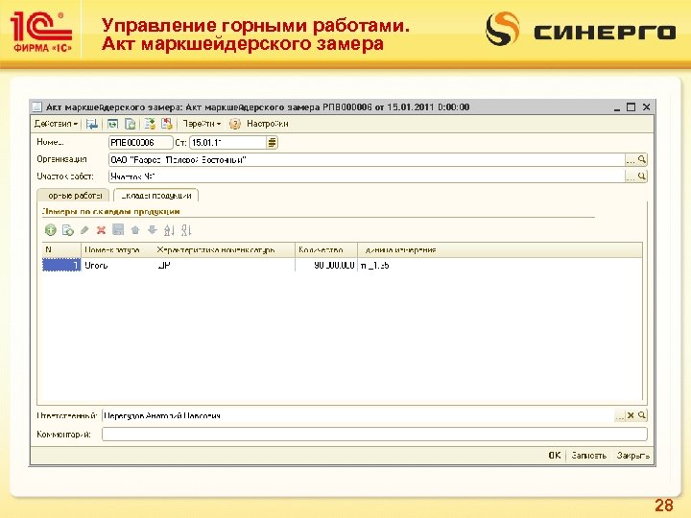Minimize the Акт маркшейдерского замера window
691x518 pixels.
[x=617, y=107]
